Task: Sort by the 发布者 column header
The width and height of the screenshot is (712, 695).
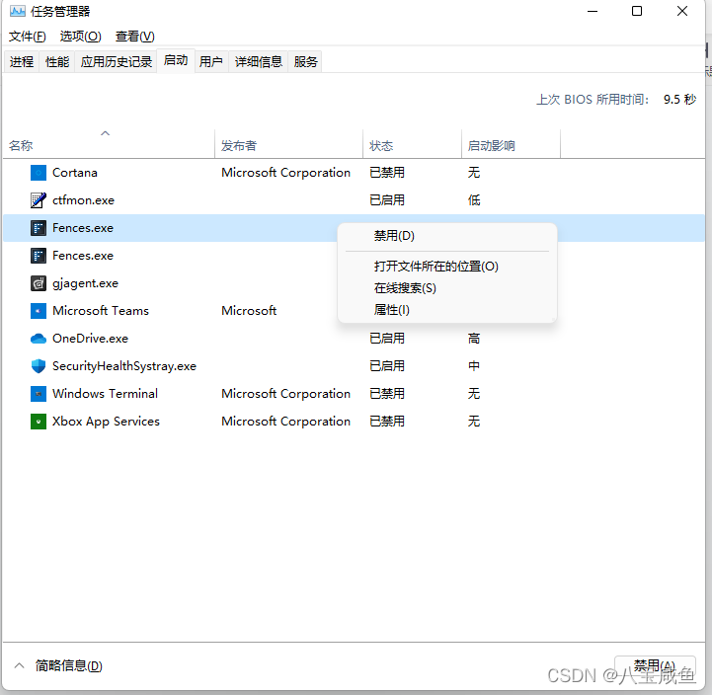Action: pyautogui.click(x=288, y=146)
